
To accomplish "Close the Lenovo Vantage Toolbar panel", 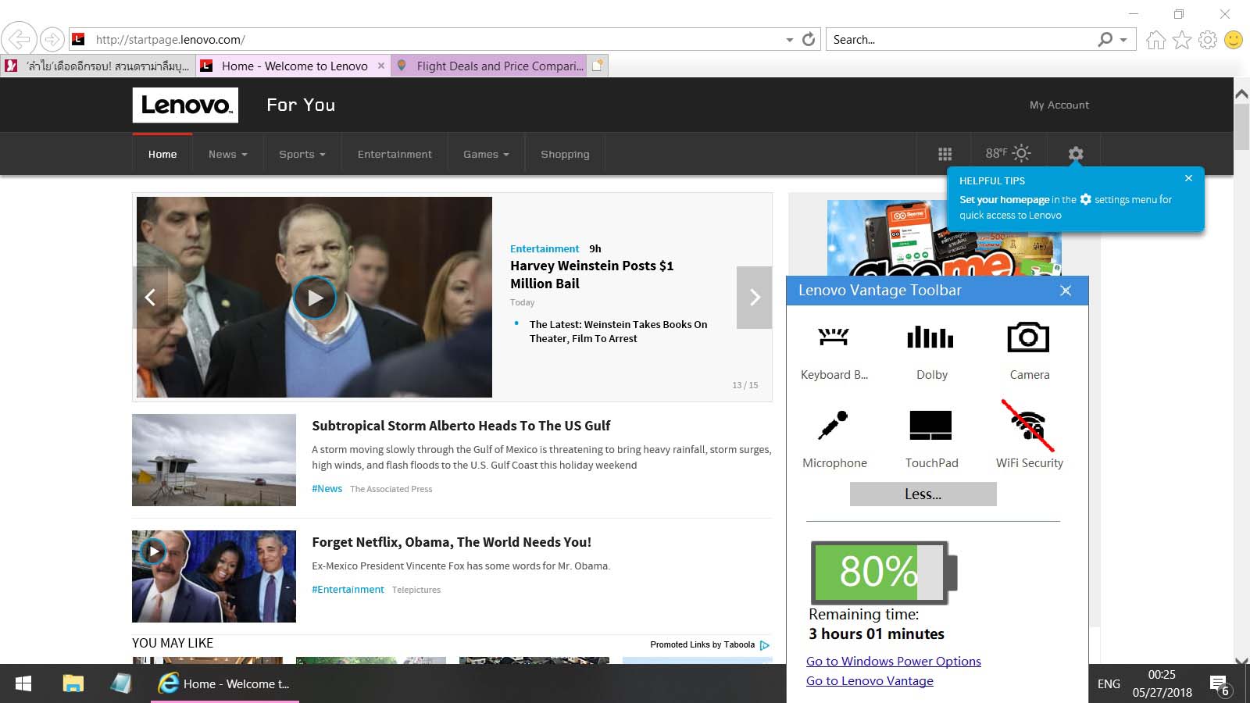I will (1066, 291).
